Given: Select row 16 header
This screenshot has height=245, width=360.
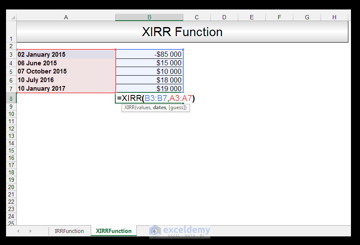Looking at the screenshot, I should point(11,158).
